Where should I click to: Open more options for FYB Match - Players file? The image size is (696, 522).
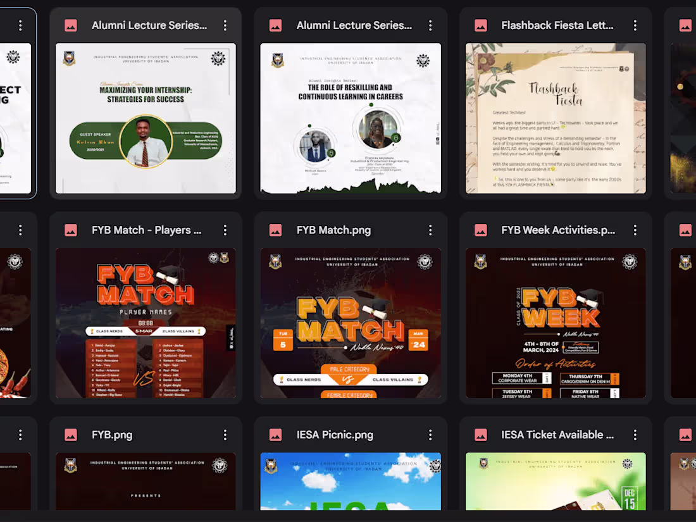225,230
